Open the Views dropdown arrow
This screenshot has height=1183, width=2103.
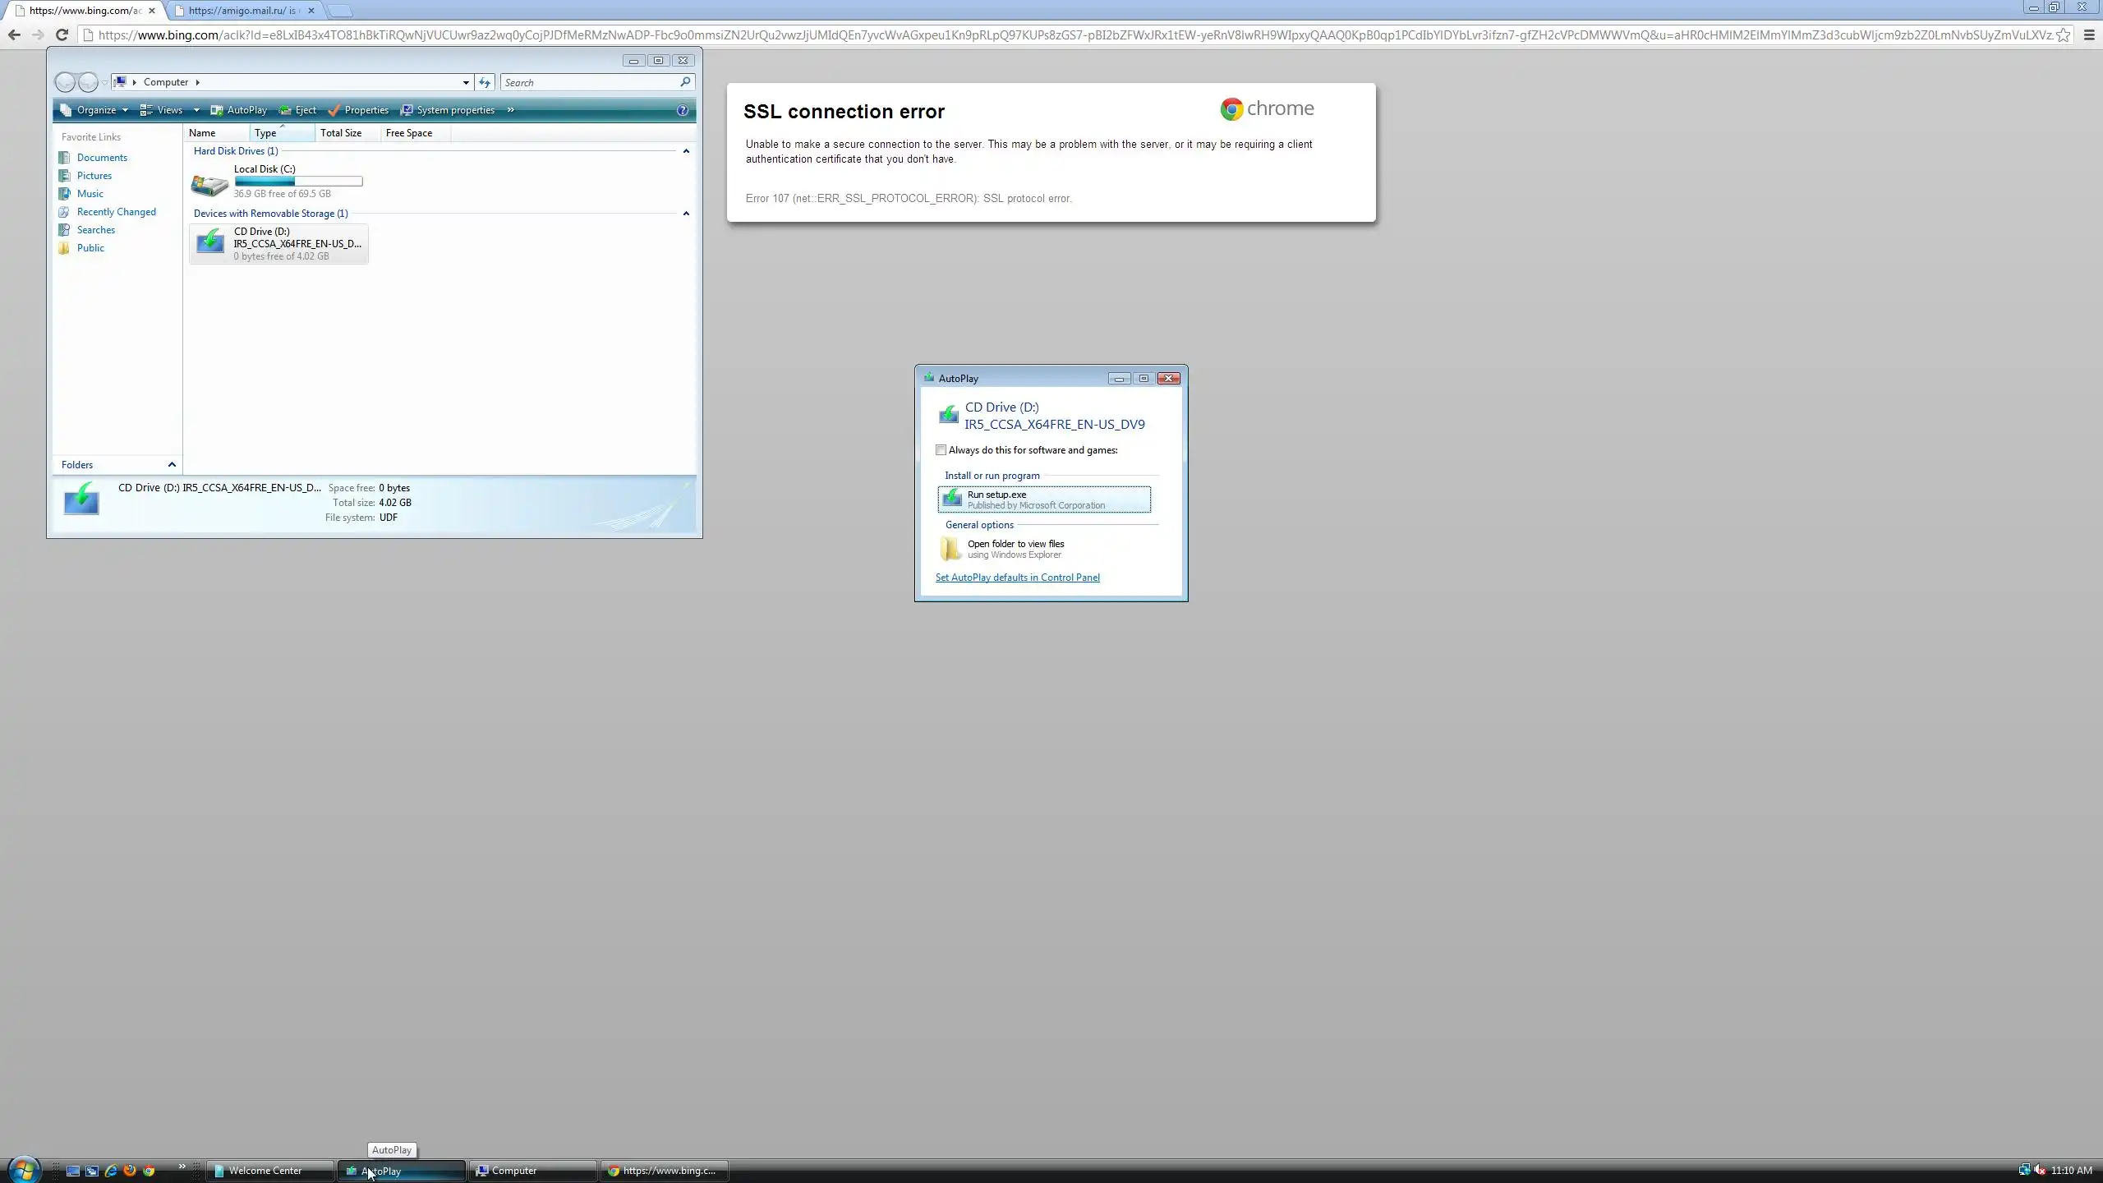[x=196, y=110]
